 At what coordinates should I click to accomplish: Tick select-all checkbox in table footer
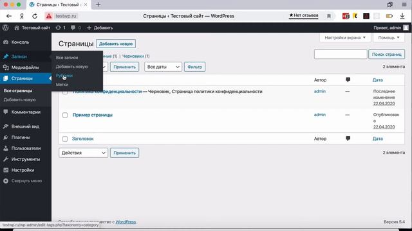point(65,139)
